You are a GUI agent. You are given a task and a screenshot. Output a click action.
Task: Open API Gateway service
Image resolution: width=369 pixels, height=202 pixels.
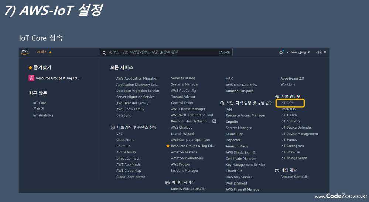(126, 152)
